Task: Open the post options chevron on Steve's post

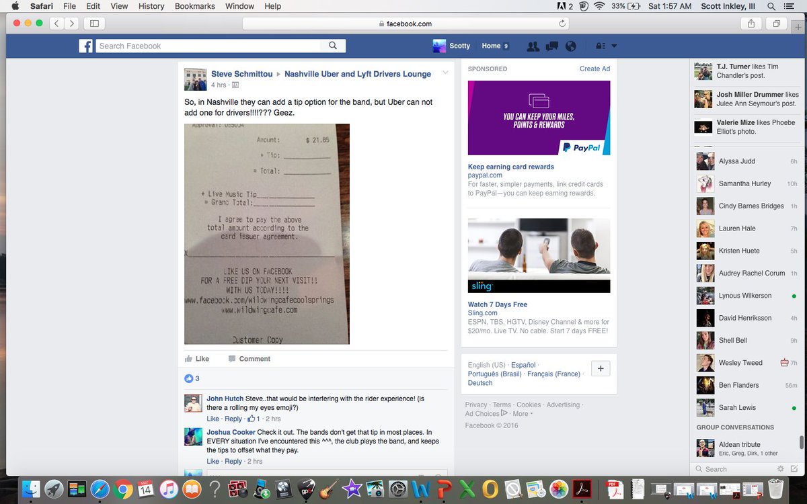Action: [x=445, y=73]
